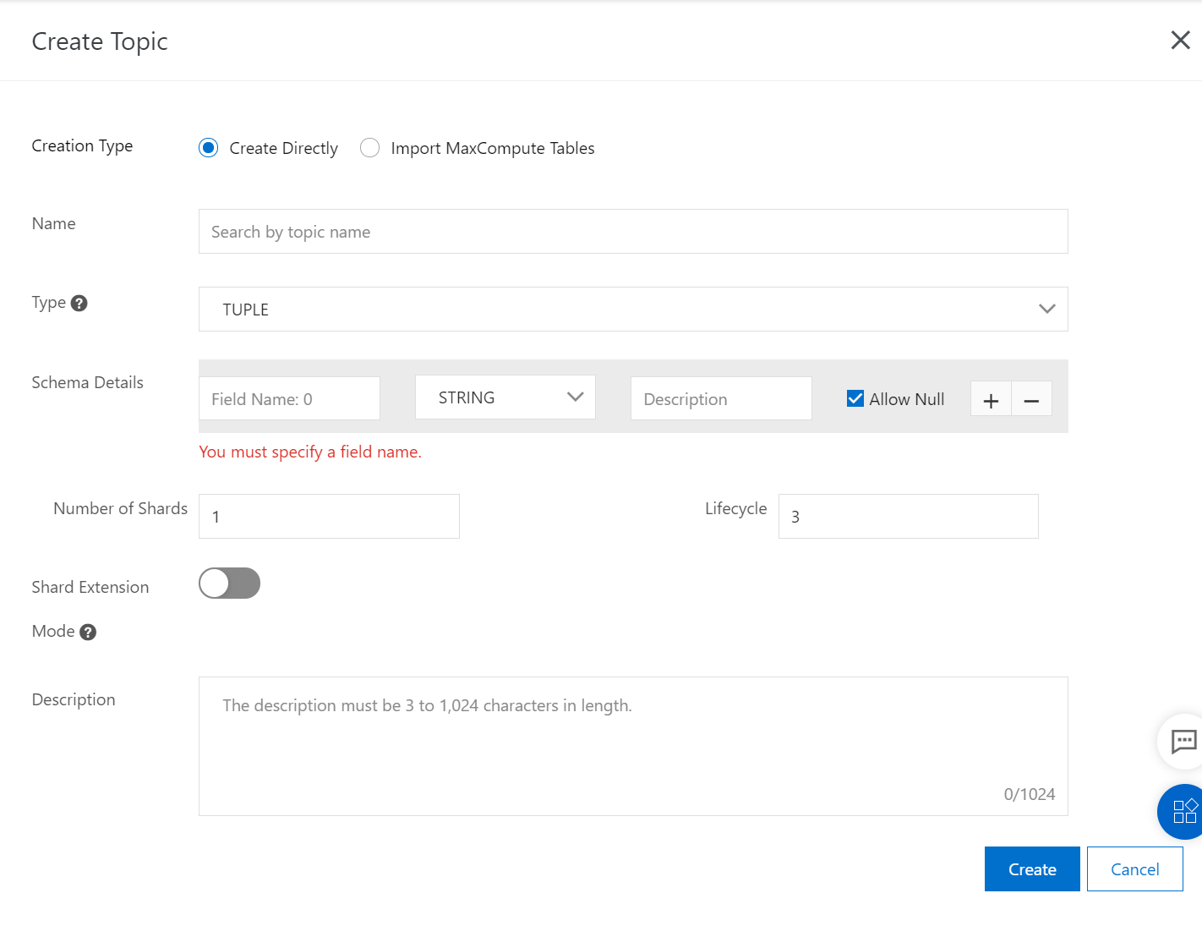This screenshot has width=1202, height=937.
Task: Open the chat feedback icon
Action: click(x=1183, y=742)
